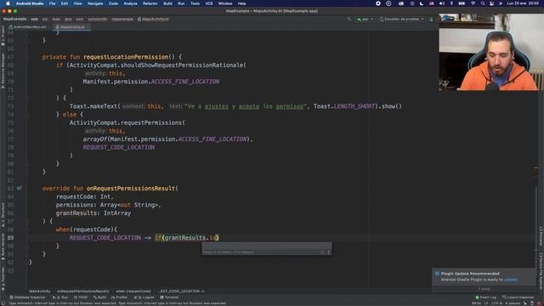Click the info icon in Plugin Update notification
Viewport: 544px width, 306px height.
[437, 274]
